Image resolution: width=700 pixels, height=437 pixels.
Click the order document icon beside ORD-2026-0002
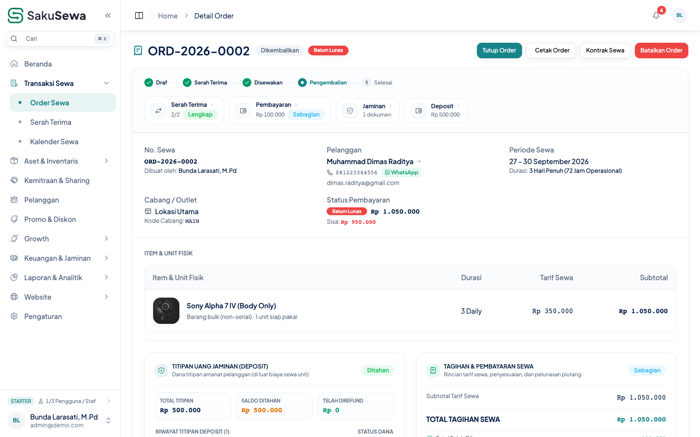tap(138, 50)
